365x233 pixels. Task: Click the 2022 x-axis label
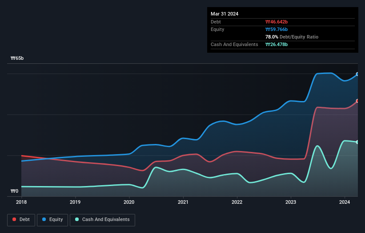[x=237, y=202]
